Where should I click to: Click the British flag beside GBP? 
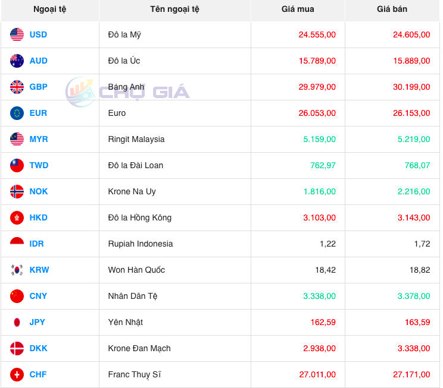17,87
